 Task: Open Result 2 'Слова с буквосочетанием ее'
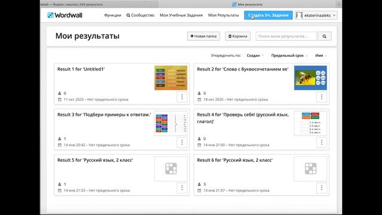coord(243,69)
